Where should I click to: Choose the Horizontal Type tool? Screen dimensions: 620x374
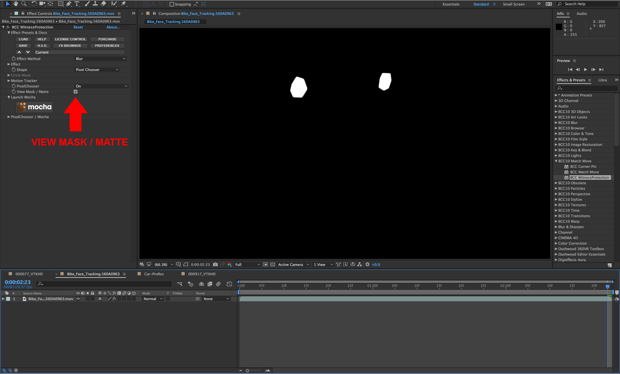77,4
